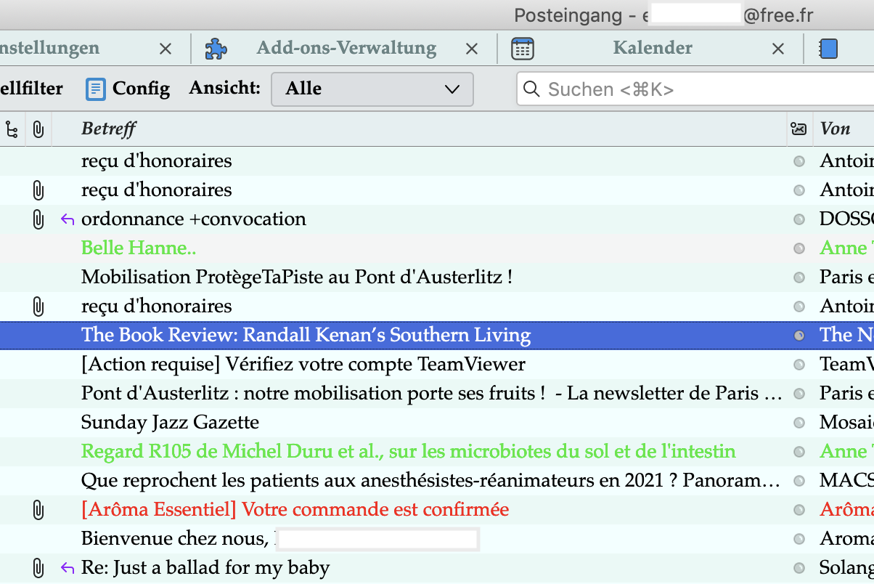
Task: Click the attachment column header paperclip
Action: [38, 129]
